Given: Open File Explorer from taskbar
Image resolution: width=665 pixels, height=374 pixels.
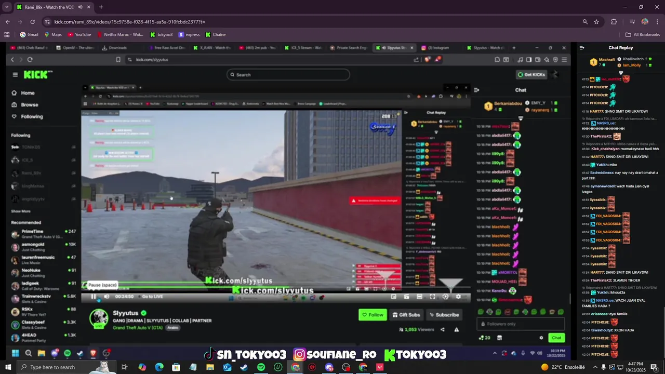Looking at the screenshot, I should (x=210, y=367).
